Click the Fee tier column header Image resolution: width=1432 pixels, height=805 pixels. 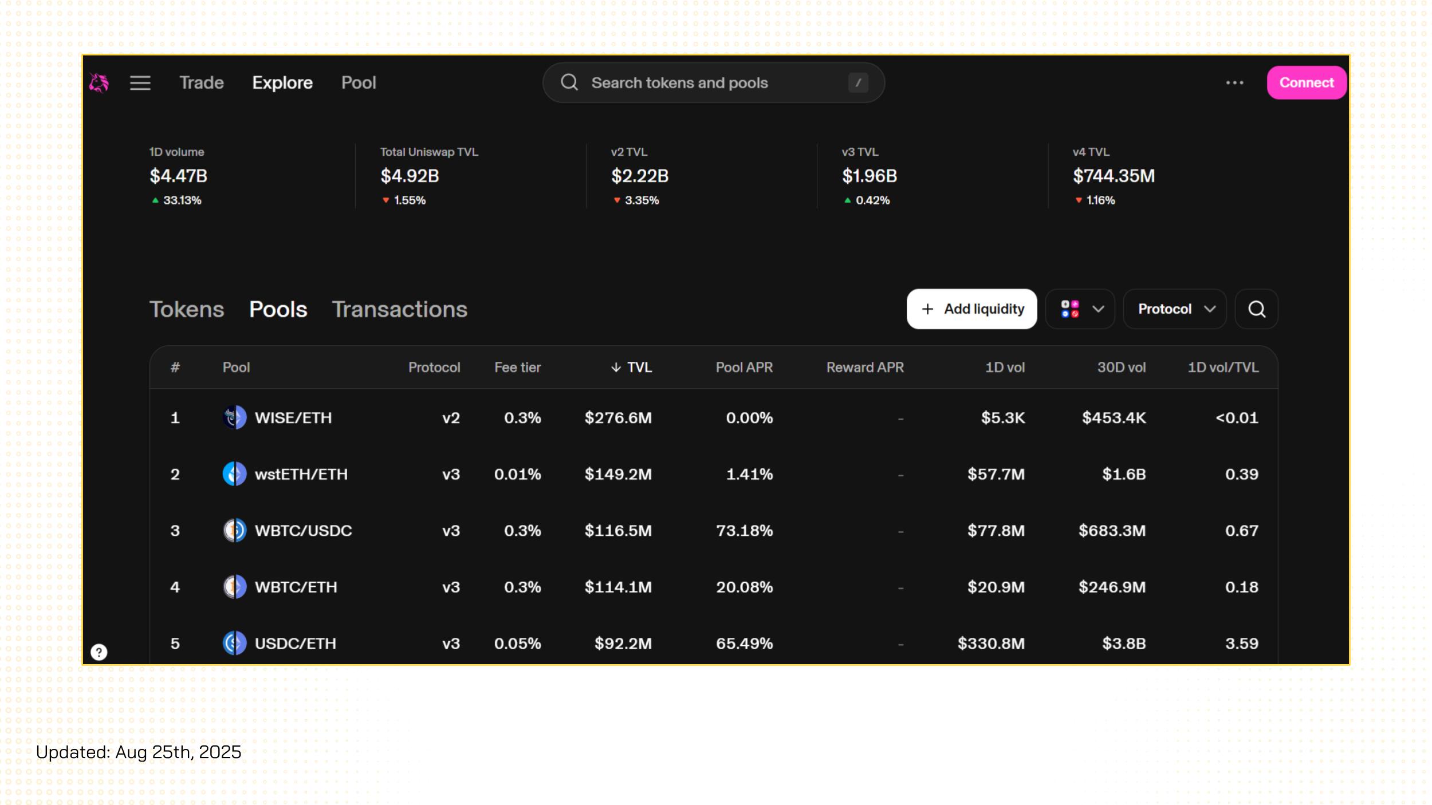518,368
